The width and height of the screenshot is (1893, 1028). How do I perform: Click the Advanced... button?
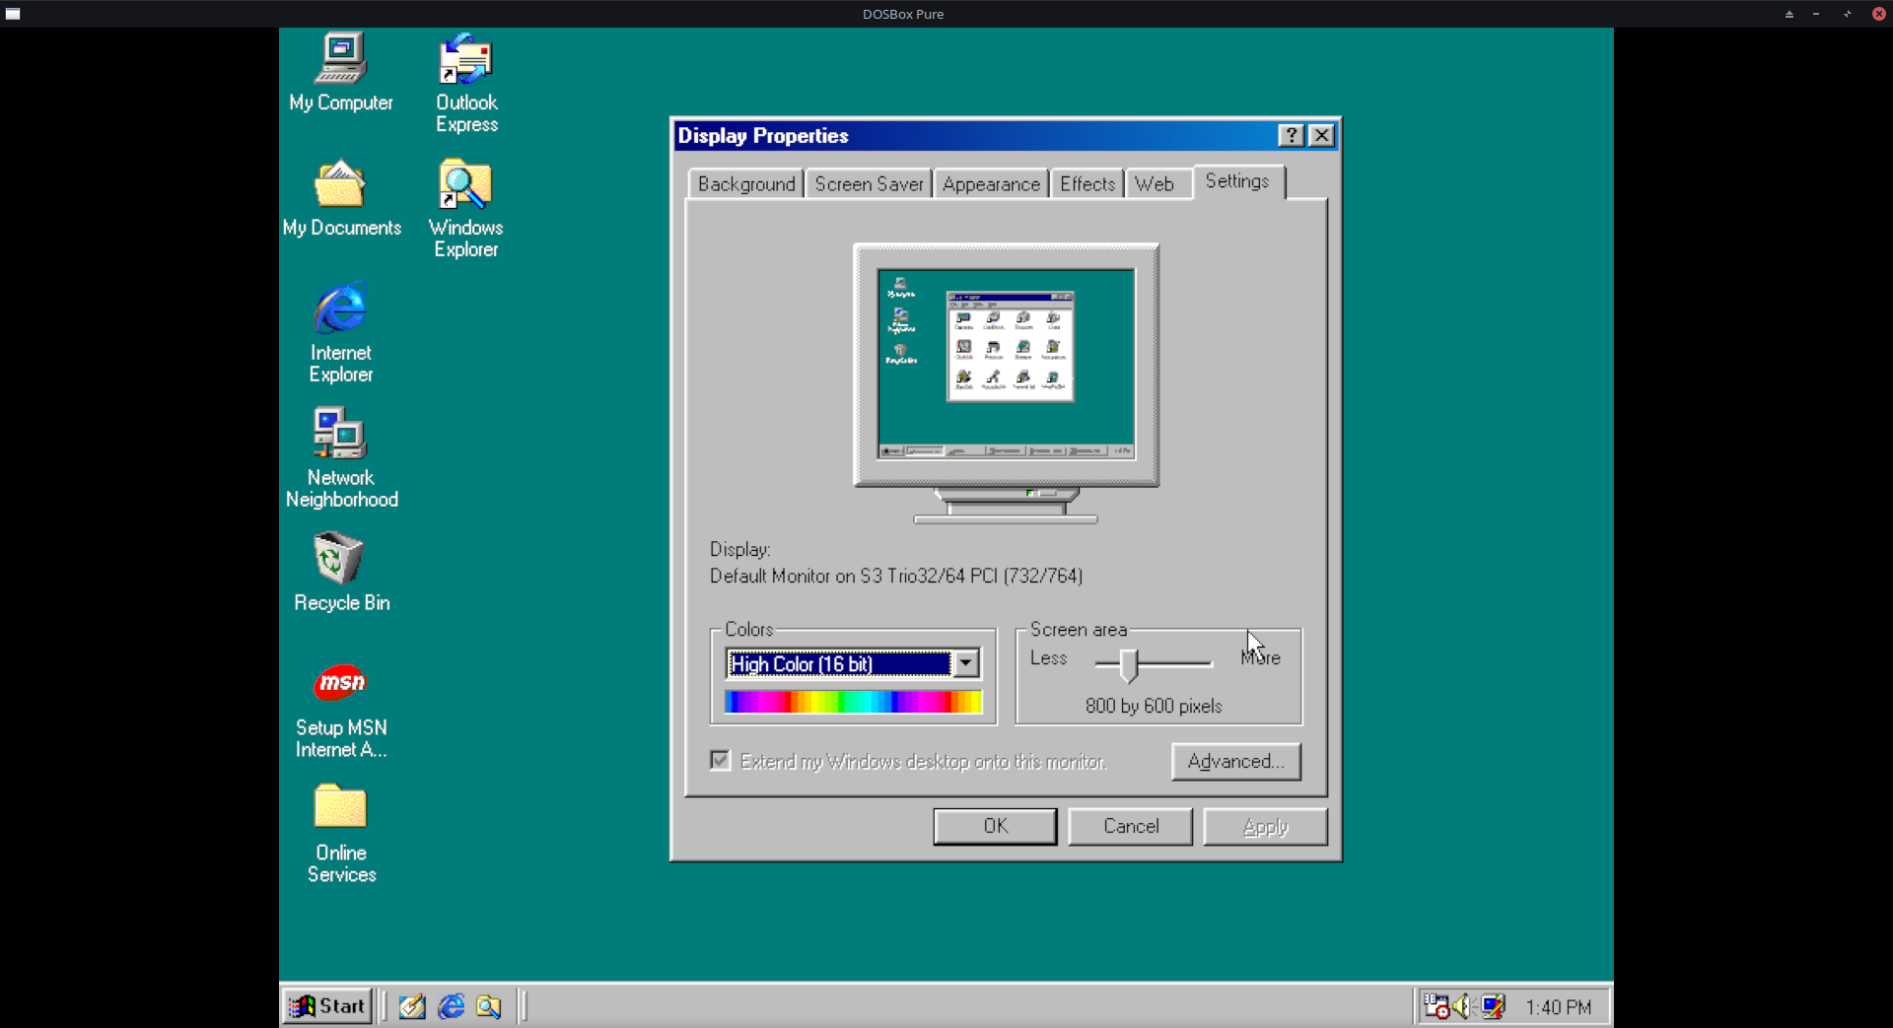1235,762
